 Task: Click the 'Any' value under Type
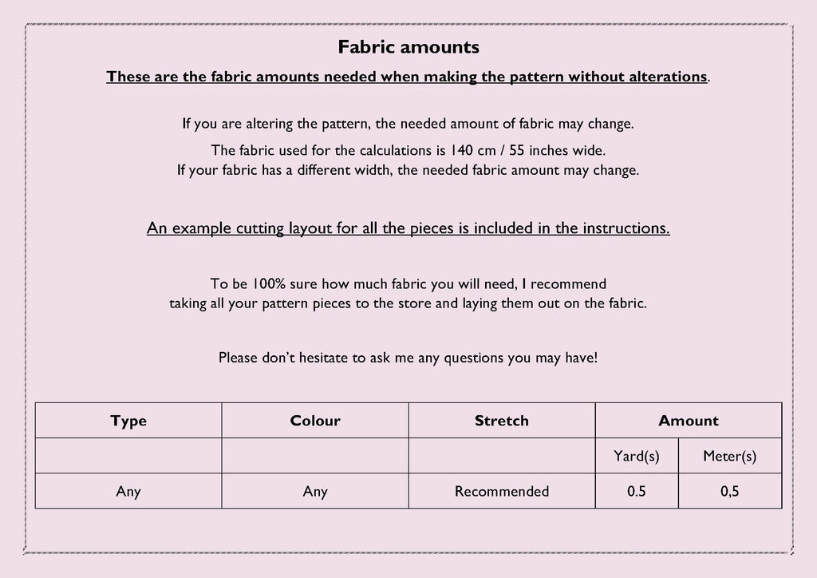128,492
